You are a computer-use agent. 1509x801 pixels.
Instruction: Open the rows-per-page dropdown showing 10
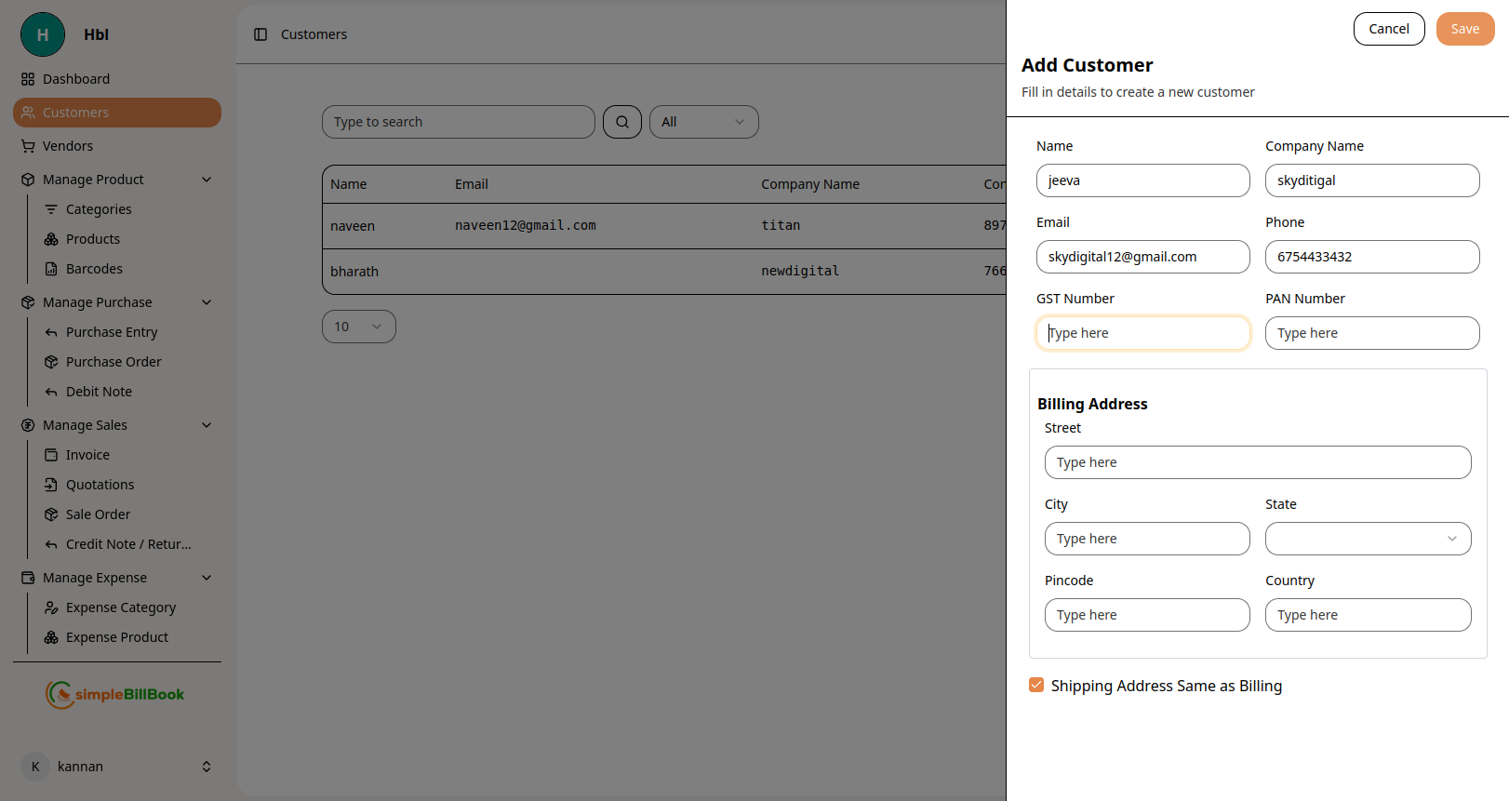pyautogui.click(x=358, y=327)
